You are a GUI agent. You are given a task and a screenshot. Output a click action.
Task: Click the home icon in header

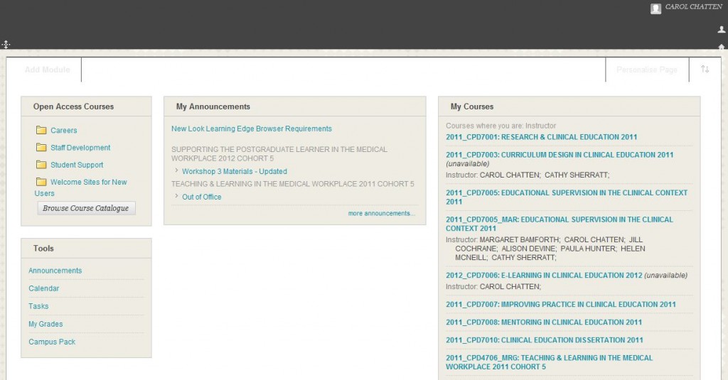pyautogui.click(x=722, y=46)
